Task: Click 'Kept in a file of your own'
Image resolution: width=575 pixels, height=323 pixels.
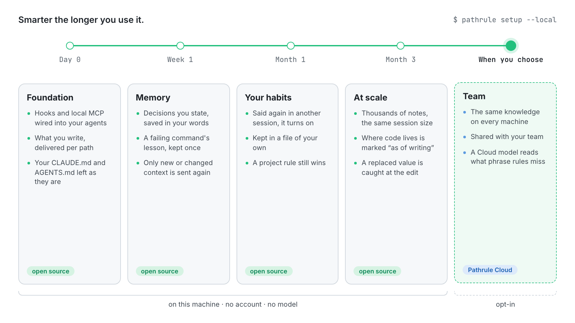Action: (285, 143)
